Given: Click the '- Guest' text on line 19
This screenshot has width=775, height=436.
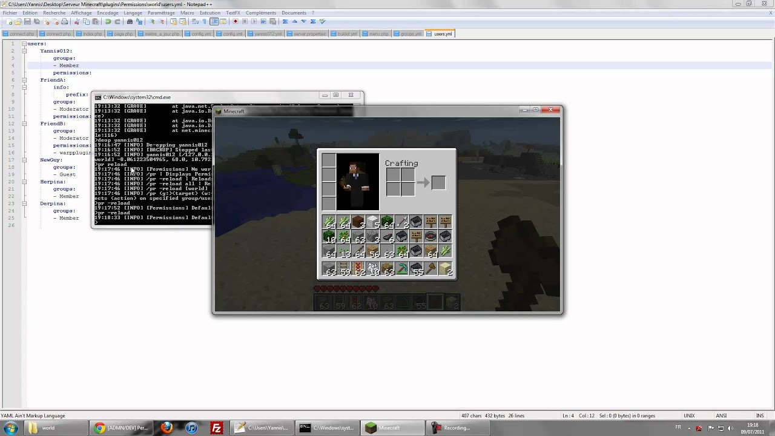Looking at the screenshot, I should click(64, 174).
